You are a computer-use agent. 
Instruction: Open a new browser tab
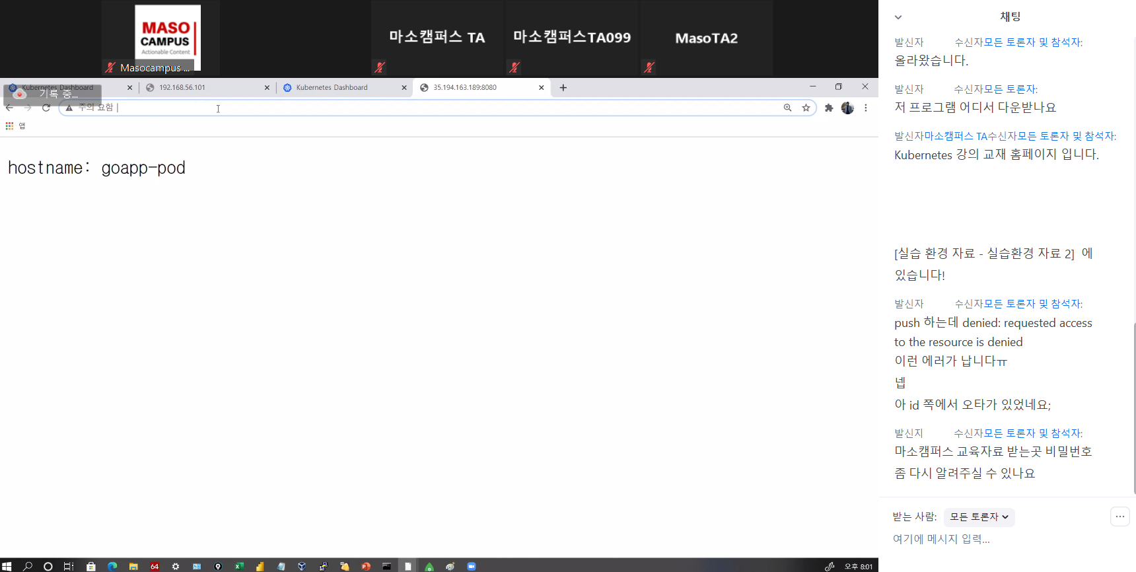point(563,87)
